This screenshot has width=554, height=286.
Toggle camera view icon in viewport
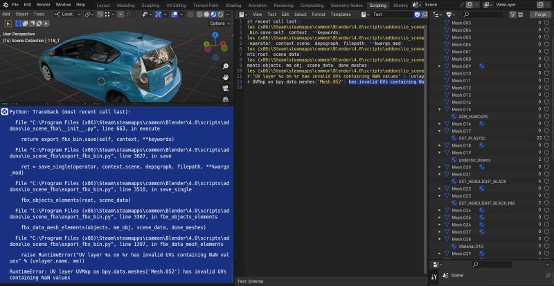click(226, 88)
